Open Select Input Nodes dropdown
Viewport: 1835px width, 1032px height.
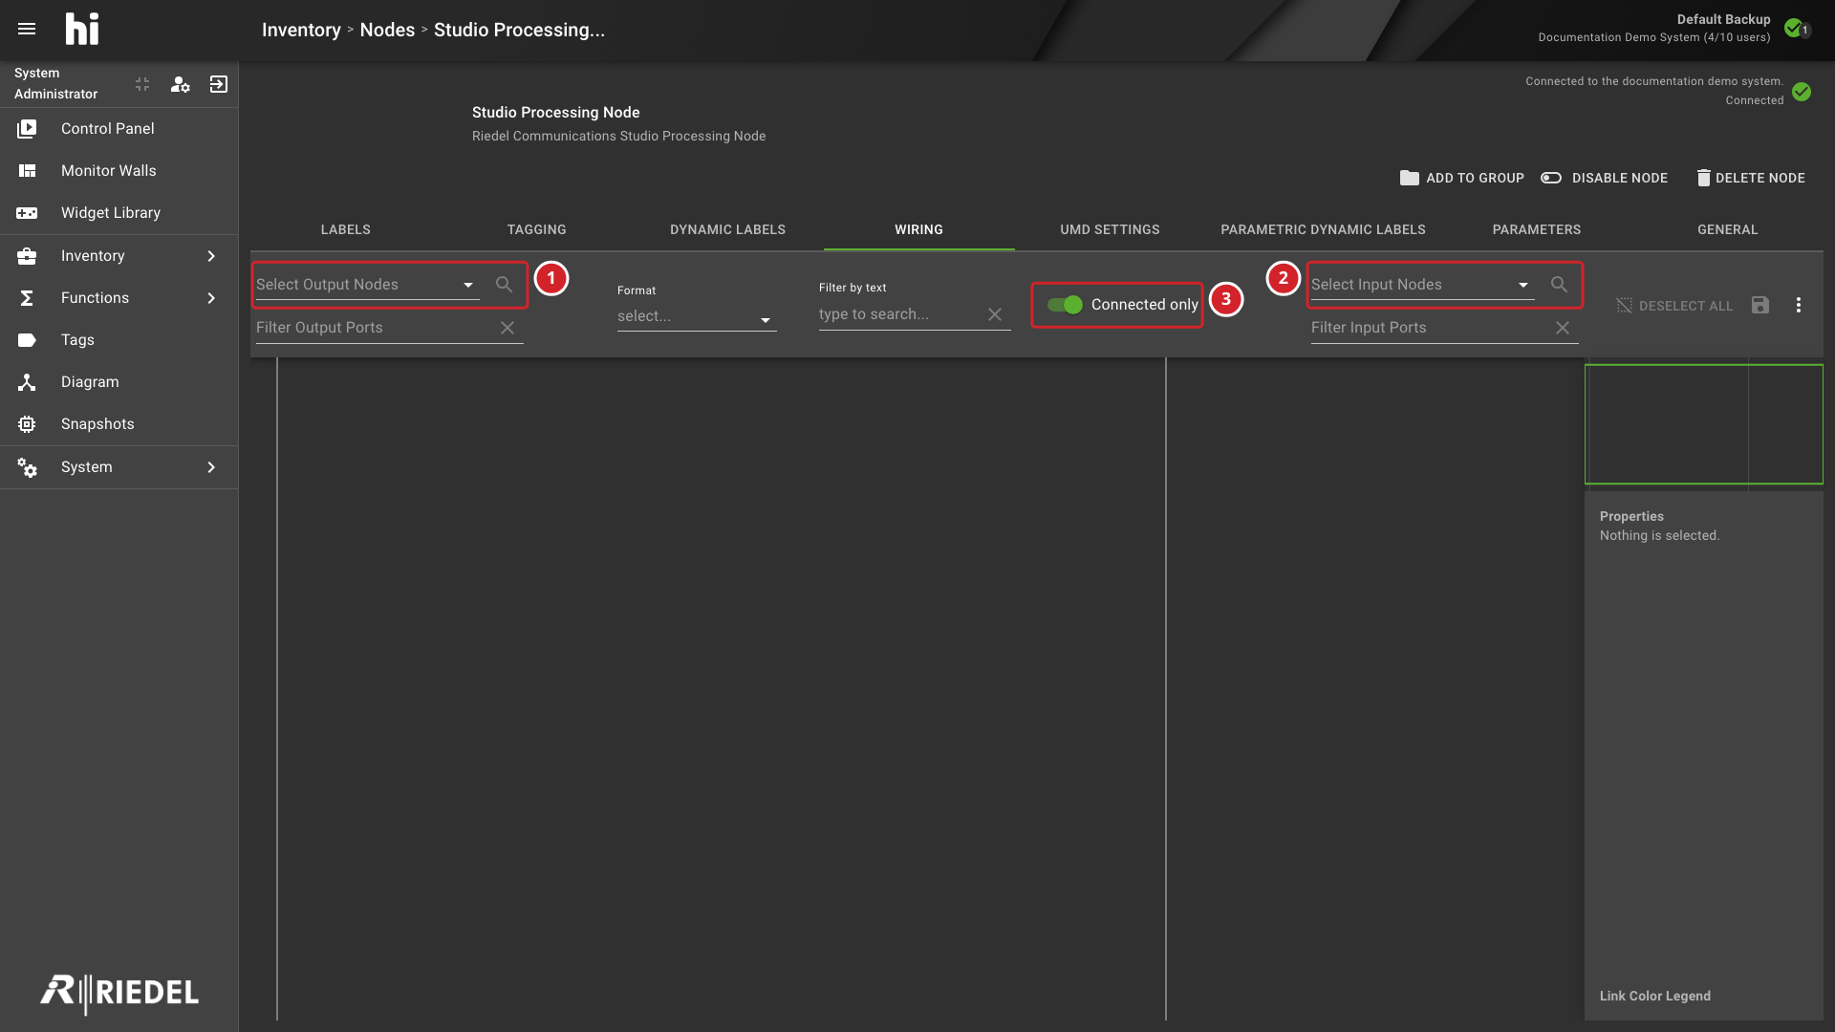pos(1422,285)
